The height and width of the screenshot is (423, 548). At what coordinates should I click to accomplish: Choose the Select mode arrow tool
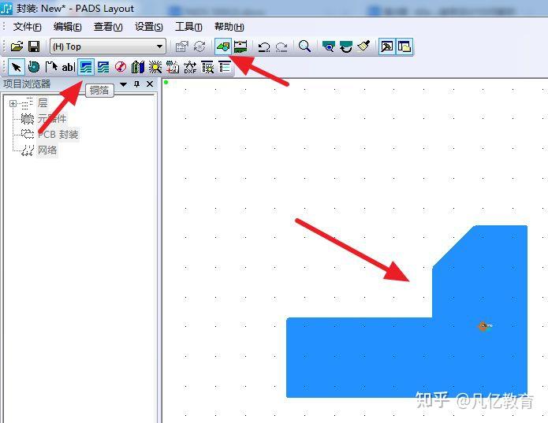coord(16,67)
